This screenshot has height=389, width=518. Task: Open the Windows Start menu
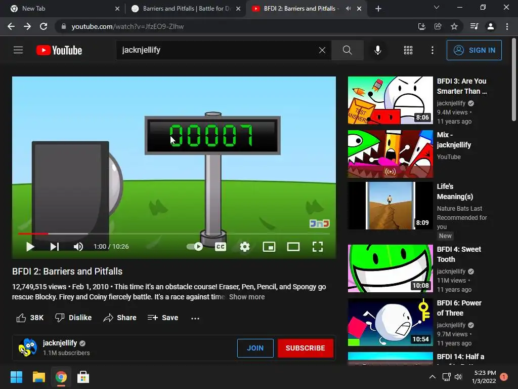[16, 377]
